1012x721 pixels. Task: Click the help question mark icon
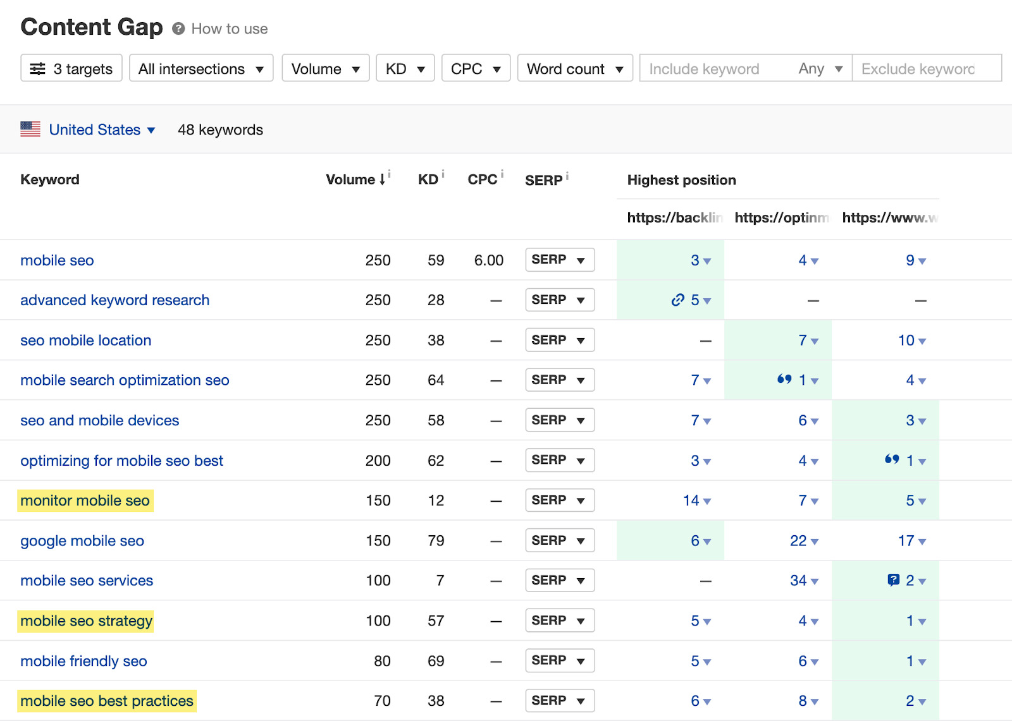pyautogui.click(x=178, y=29)
